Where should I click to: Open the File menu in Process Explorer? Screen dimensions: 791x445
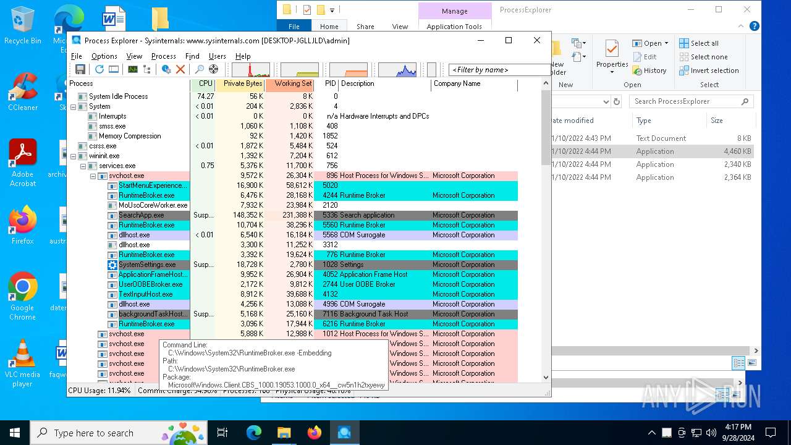(77, 56)
